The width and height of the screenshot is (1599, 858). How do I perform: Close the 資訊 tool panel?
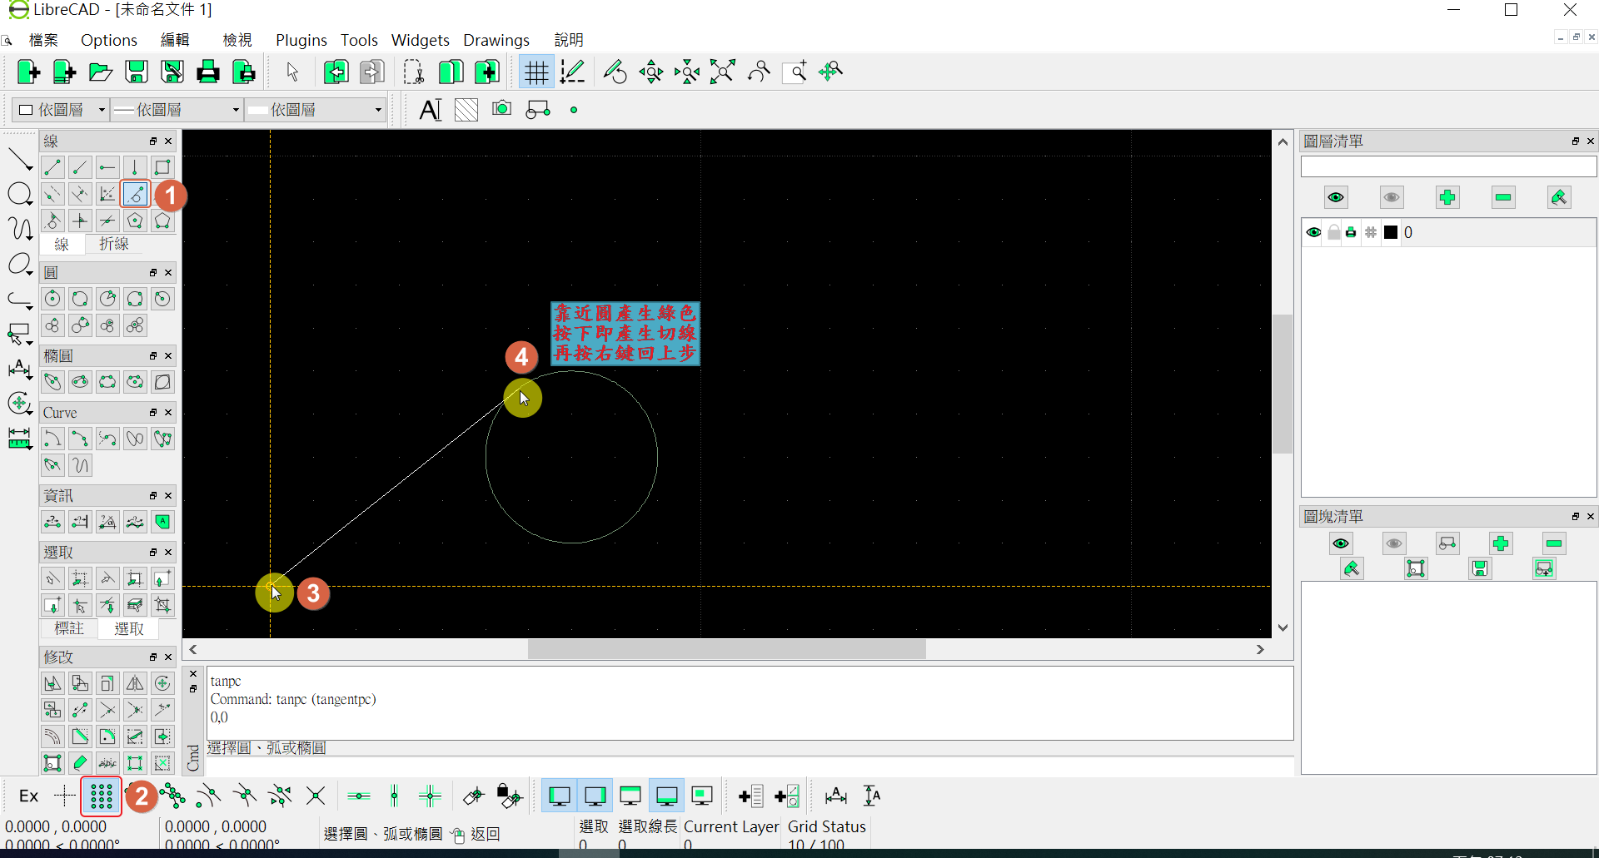(x=168, y=496)
